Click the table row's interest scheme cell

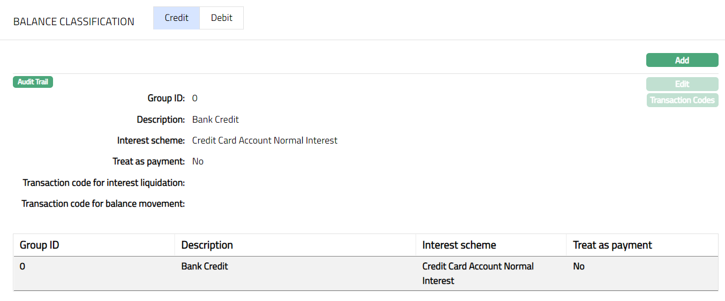click(477, 273)
